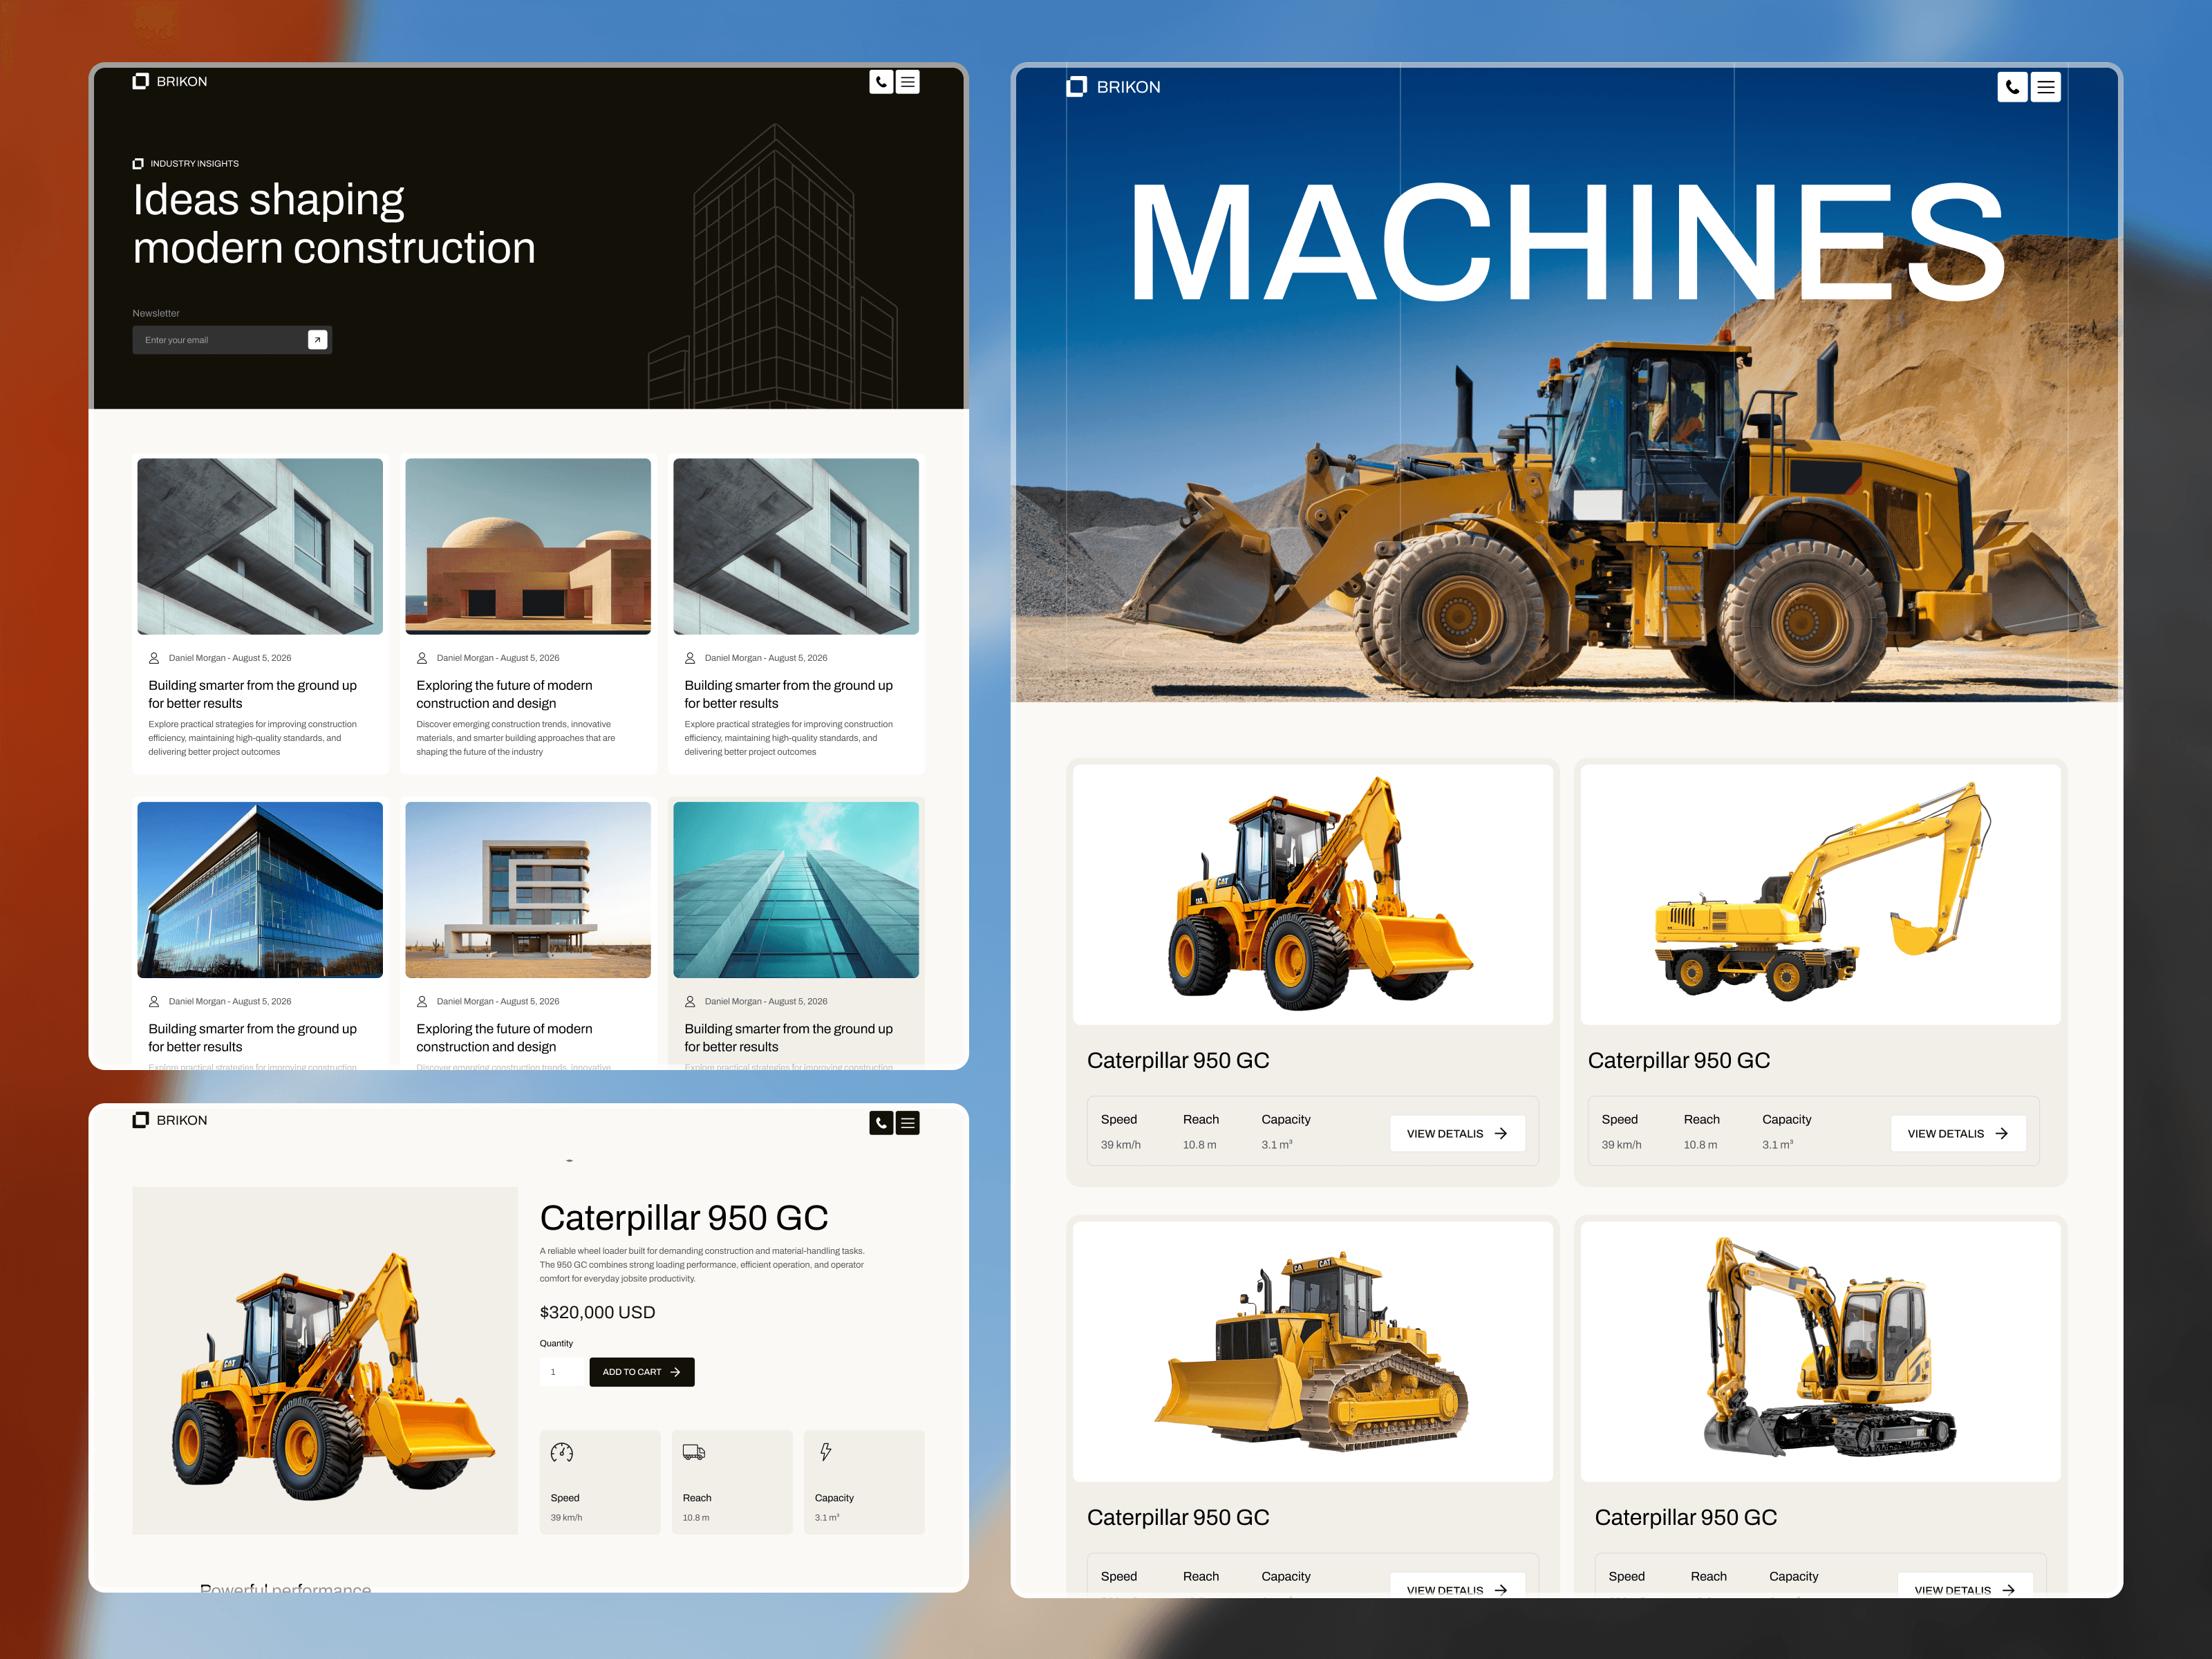Screen dimensions: 2212x1659
Task: Click the yellow bulldozer product image
Action: [1313, 1351]
